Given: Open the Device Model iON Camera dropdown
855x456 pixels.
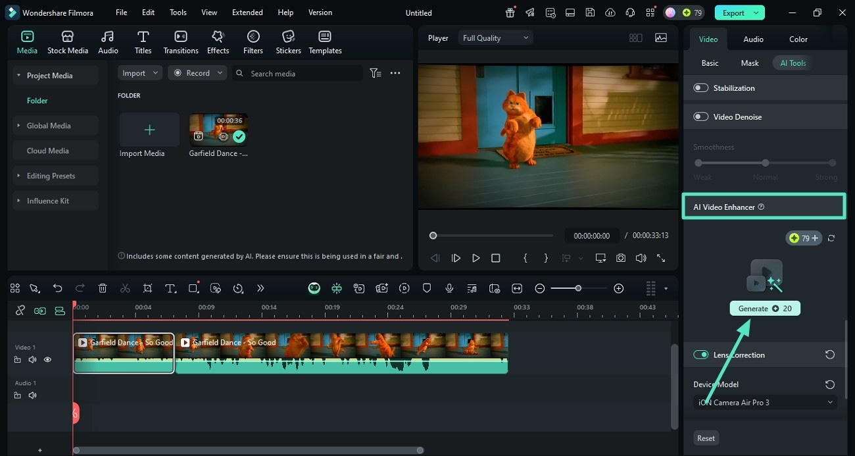Looking at the screenshot, I should pyautogui.click(x=765, y=402).
